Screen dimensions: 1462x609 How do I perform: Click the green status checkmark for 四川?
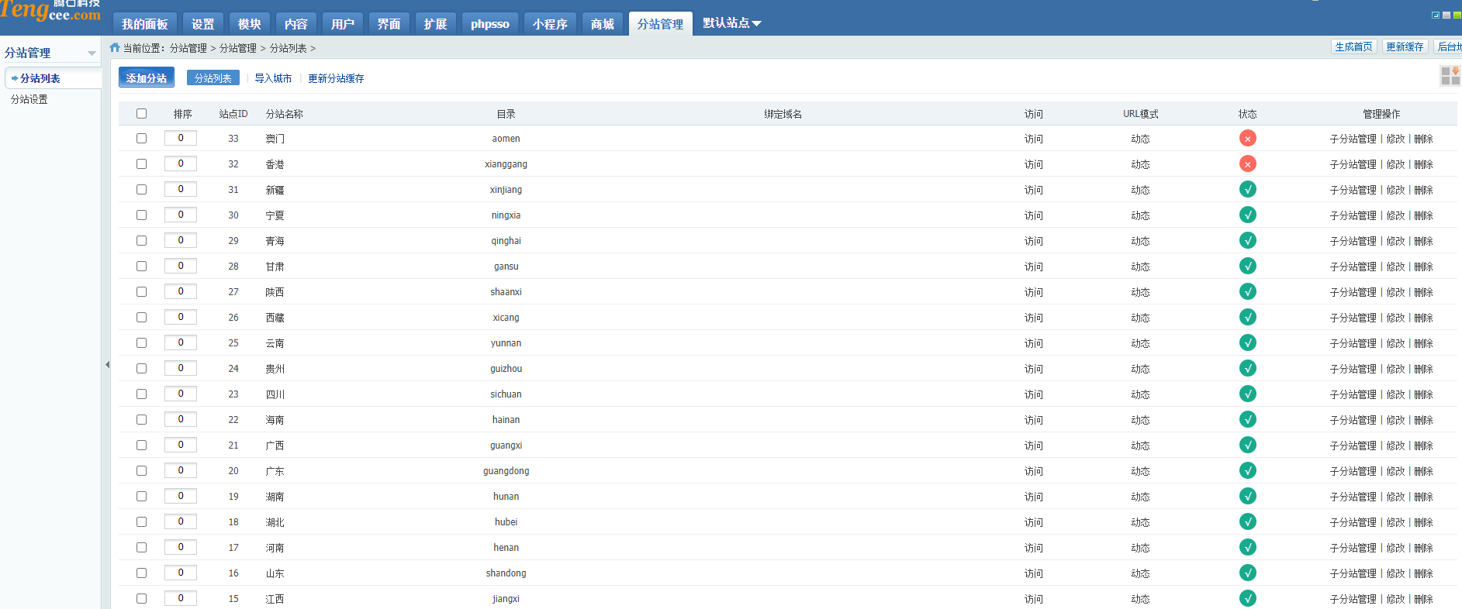pos(1247,394)
